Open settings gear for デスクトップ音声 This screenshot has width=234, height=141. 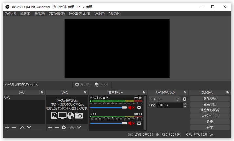click(x=139, y=107)
